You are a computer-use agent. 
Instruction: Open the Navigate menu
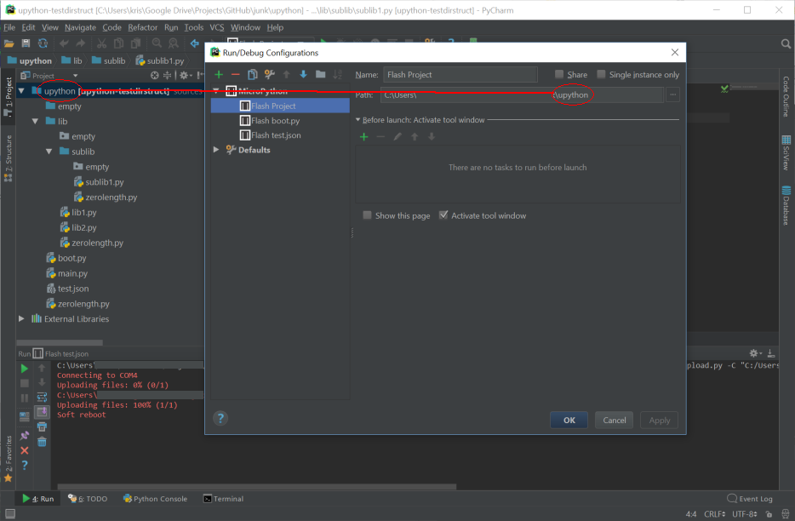click(80, 27)
